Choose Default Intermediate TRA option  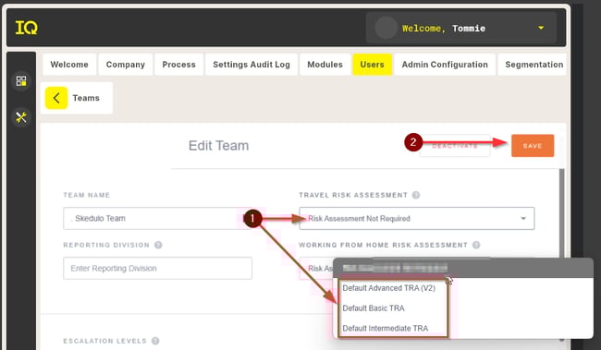point(386,328)
